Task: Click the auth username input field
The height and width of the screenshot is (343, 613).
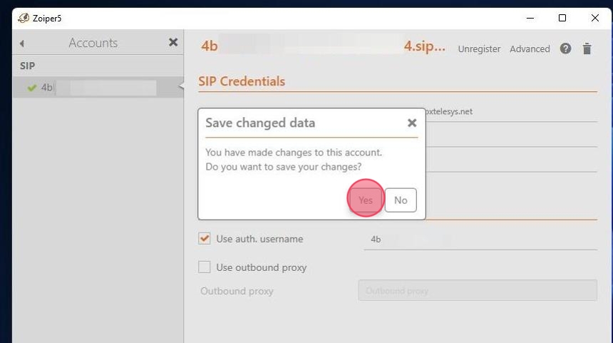Action: pos(480,240)
